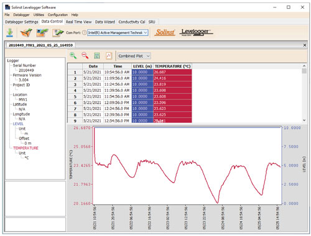The width and height of the screenshot is (311, 236).
Task: Select Serial Number tree node
Action: coord(24,65)
